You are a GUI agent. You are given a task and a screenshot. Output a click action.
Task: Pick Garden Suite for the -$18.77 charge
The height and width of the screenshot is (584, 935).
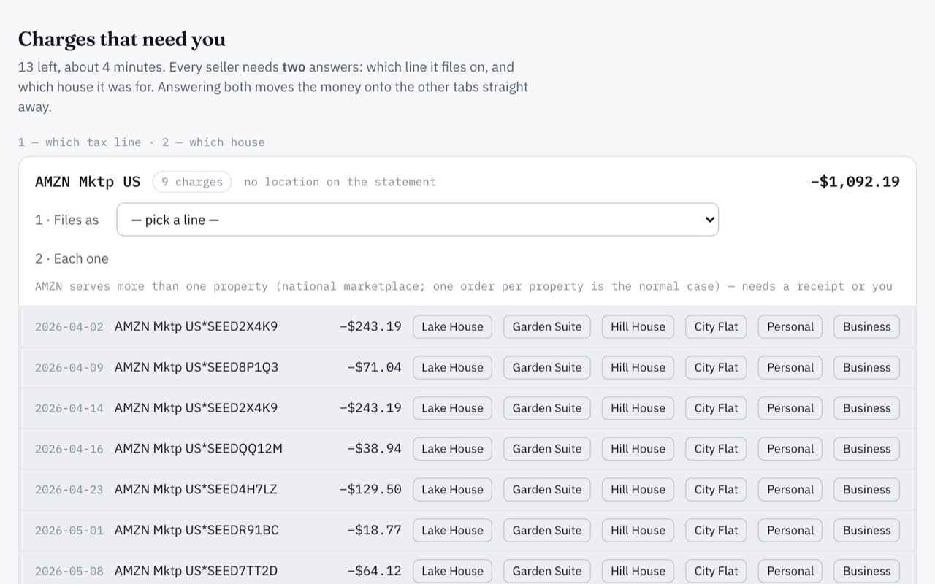coord(547,531)
